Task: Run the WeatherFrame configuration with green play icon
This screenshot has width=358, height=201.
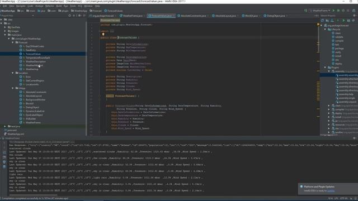Action: point(333,11)
